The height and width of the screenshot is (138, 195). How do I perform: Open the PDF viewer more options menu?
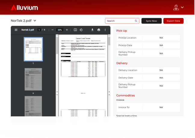(x=105, y=30)
